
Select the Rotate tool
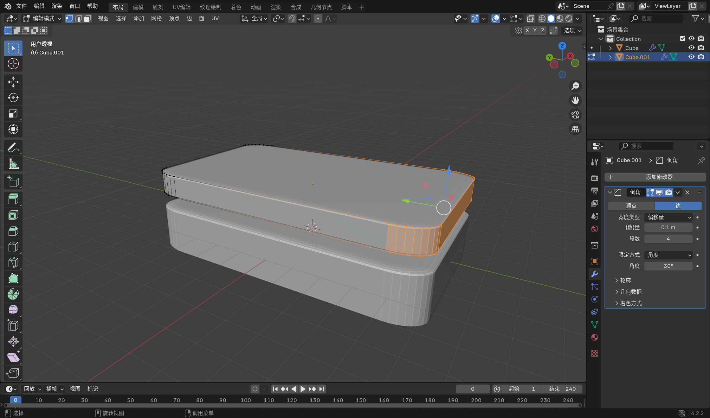click(13, 98)
